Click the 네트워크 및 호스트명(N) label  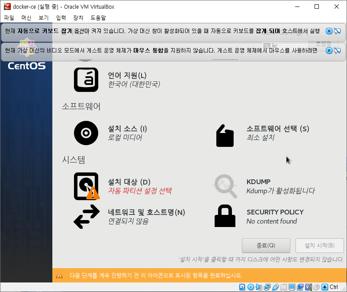[x=146, y=212]
